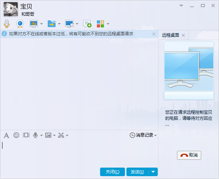Image resolution: width=219 pixels, height=179 pixels.
Task: Click the send file folder icon
Action: click(x=51, y=24)
